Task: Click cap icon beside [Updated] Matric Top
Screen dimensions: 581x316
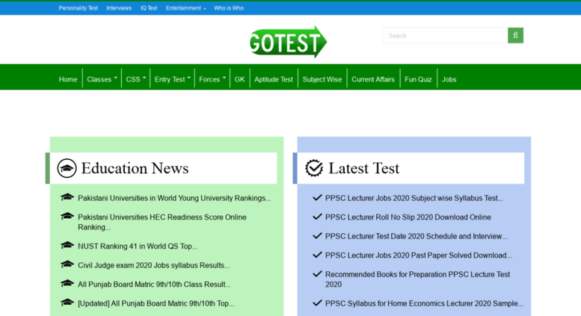Action: pyautogui.click(x=67, y=303)
